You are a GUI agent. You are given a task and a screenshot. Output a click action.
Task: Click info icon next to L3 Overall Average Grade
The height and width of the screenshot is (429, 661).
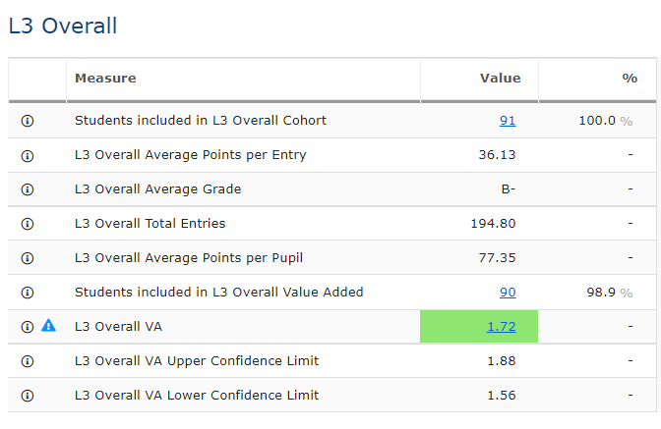28,189
